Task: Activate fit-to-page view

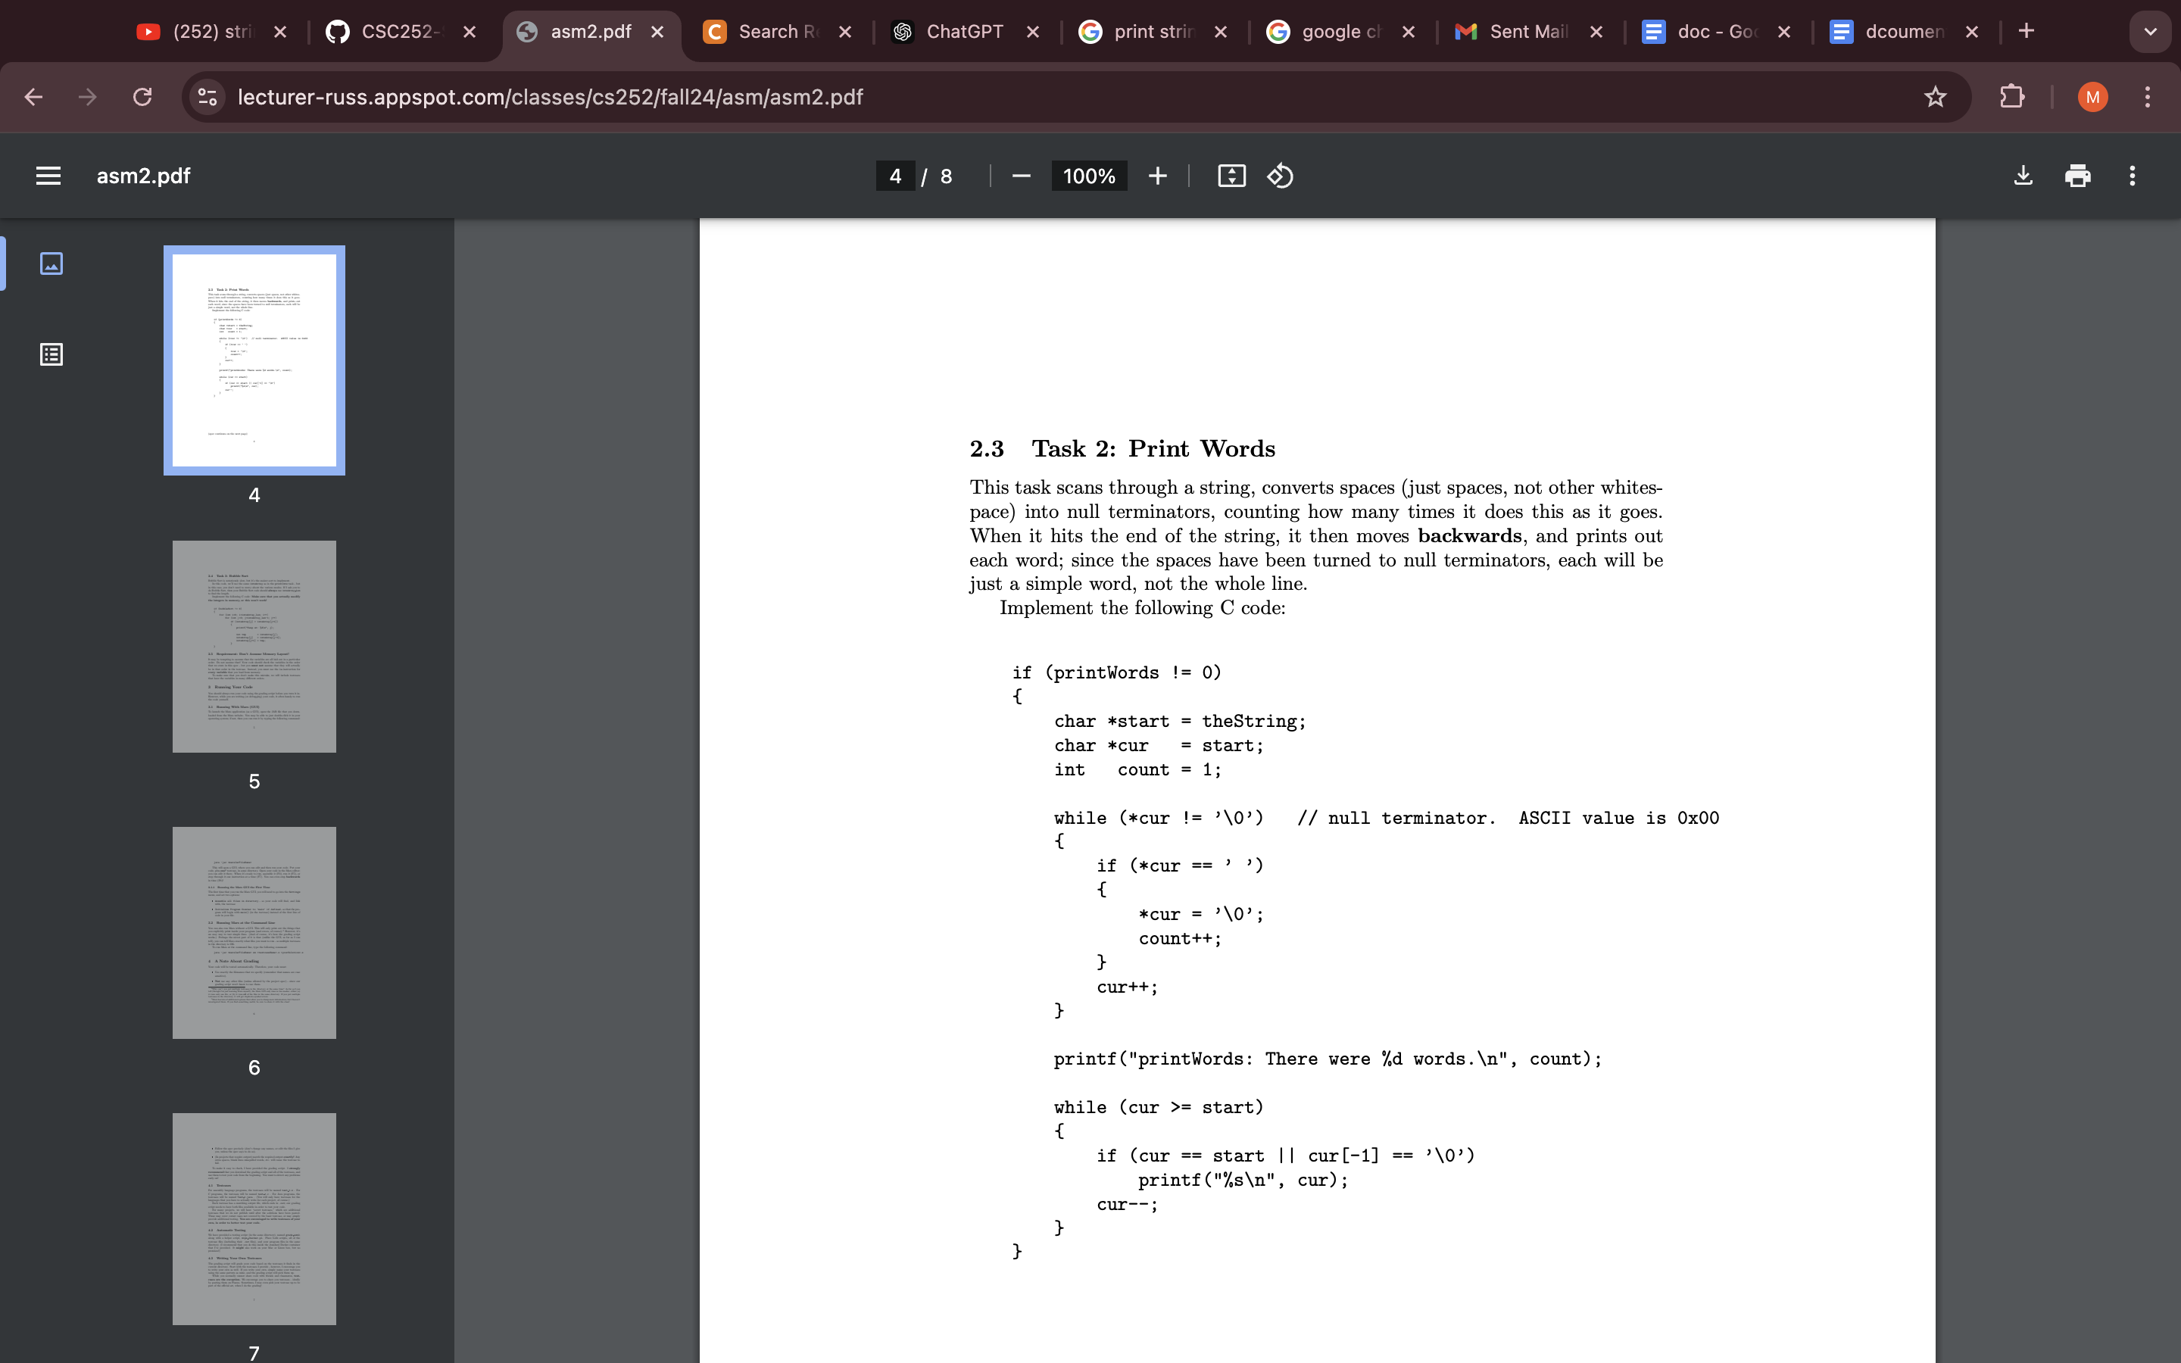Action: point(1230,176)
